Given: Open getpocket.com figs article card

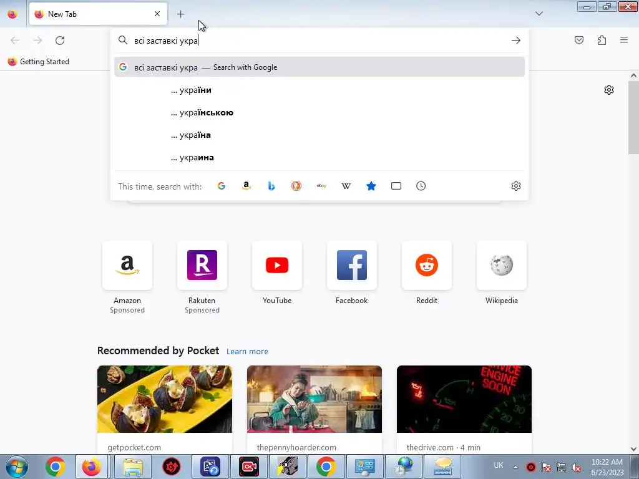Looking at the screenshot, I should point(165,409).
